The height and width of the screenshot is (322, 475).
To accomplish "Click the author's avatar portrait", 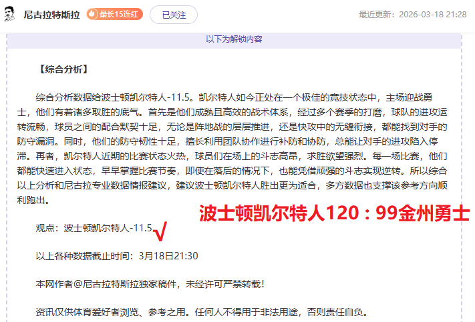I will point(10,14).
